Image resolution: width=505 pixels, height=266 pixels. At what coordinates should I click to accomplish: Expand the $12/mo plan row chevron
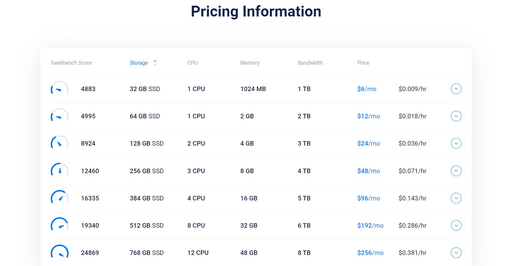(456, 116)
